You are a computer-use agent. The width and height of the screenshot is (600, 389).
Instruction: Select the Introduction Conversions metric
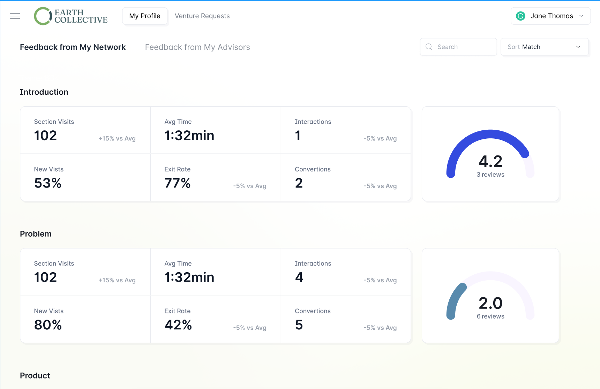click(346, 177)
